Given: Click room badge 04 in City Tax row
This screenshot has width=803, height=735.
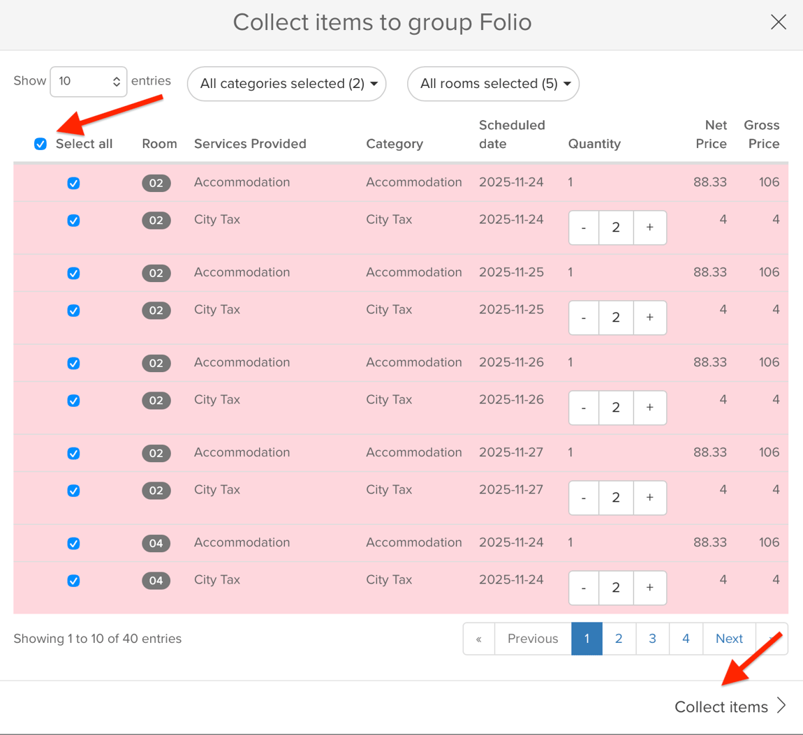Looking at the screenshot, I should [x=156, y=581].
